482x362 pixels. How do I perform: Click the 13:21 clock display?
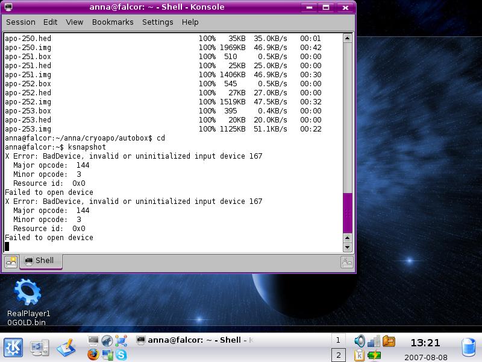[x=425, y=343]
